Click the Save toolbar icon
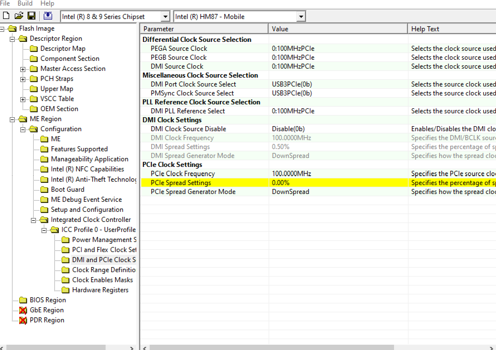The height and width of the screenshot is (350, 496). pos(31,16)
